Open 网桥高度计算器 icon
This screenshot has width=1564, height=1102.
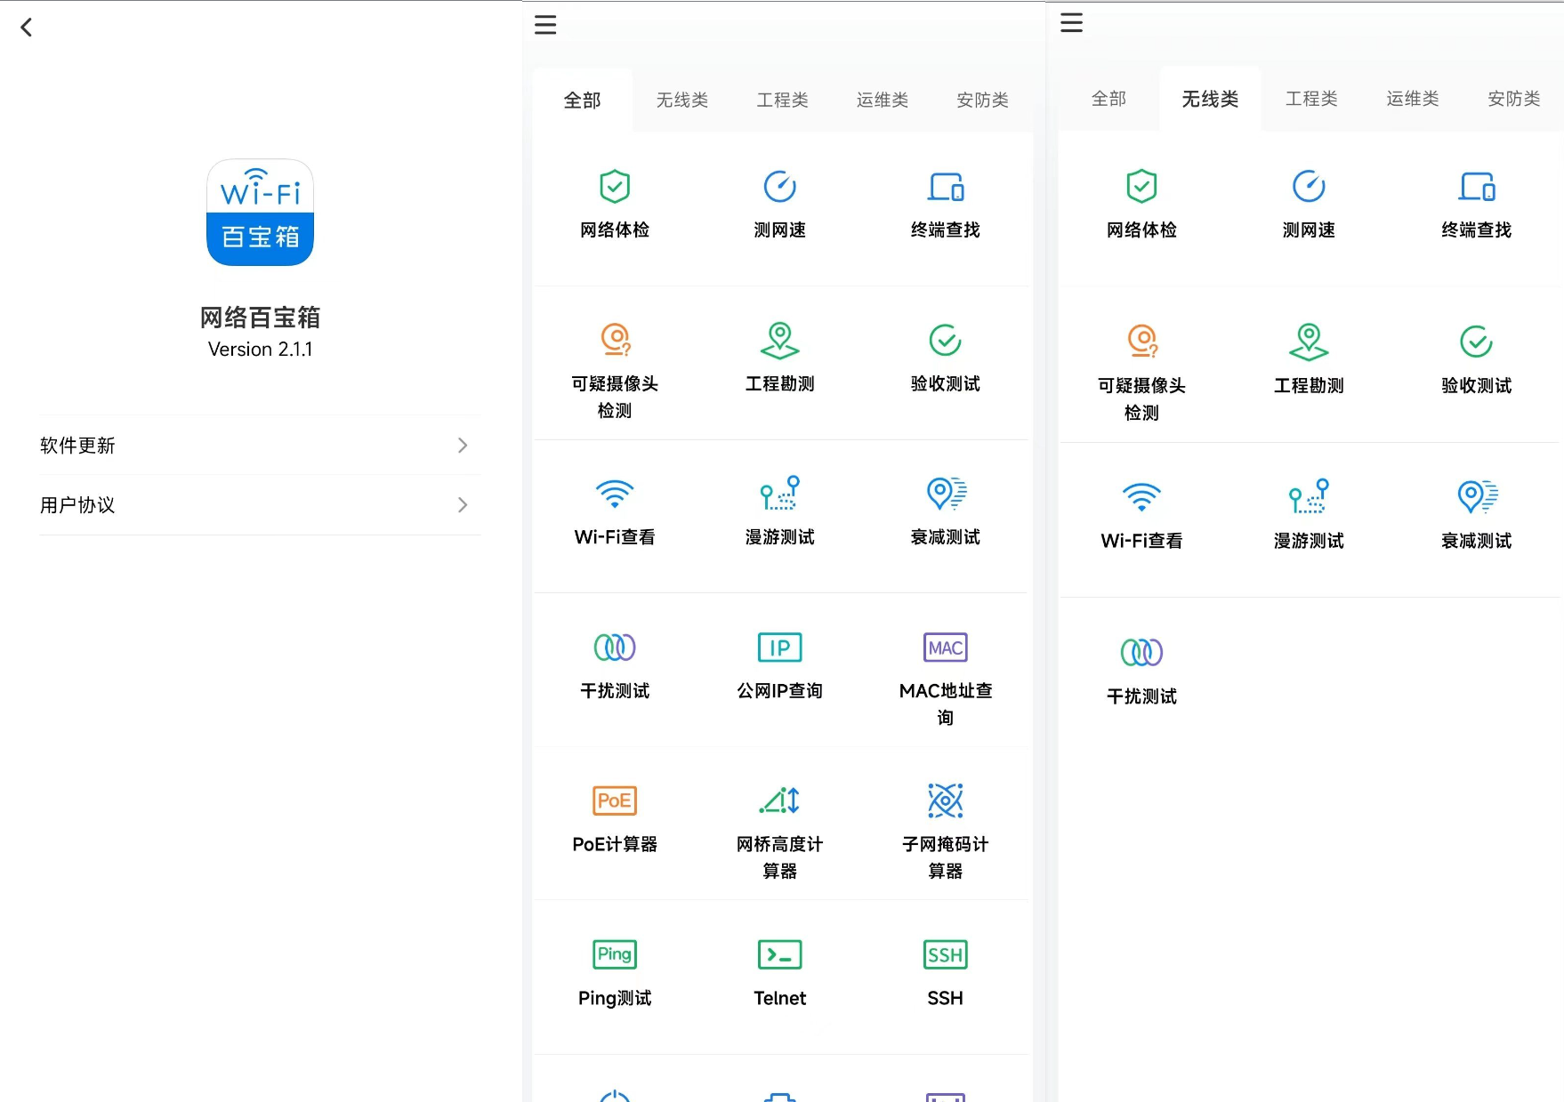click(x=780, y=800)
